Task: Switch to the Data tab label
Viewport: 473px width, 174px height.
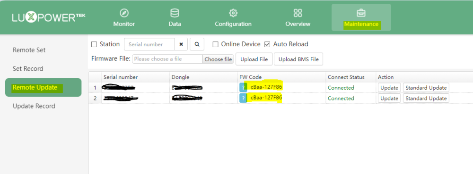Action: click(x=175, y=24)
